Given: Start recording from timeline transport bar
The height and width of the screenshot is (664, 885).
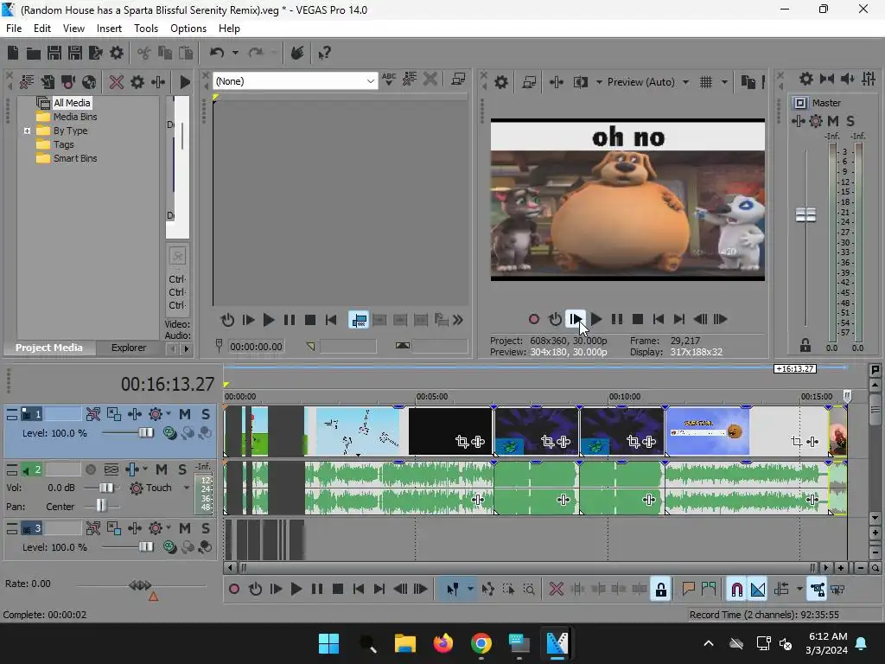Looking at the screenshot, I should [233, 590].
